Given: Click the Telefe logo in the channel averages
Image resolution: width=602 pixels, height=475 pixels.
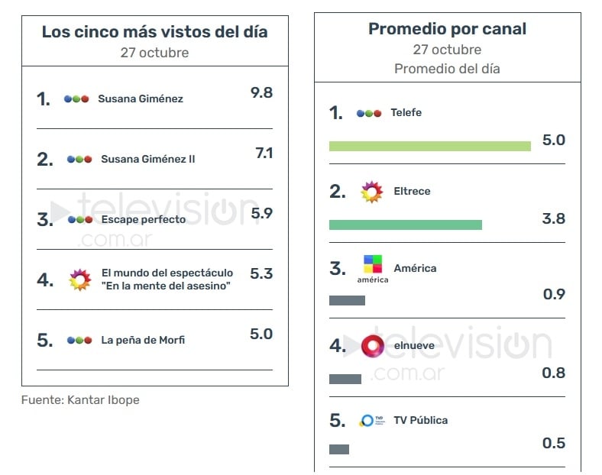Looking at the screenshot, I should point(369,113).
